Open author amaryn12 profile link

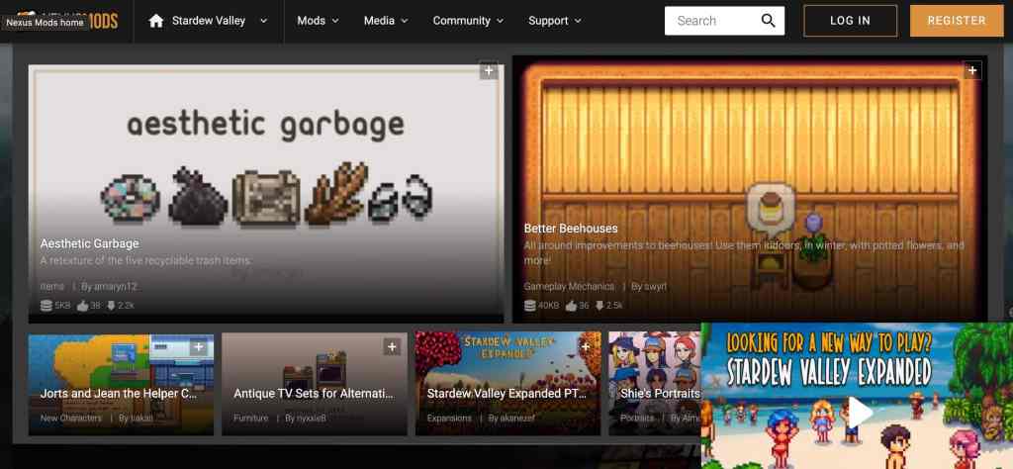click(109, 286)
